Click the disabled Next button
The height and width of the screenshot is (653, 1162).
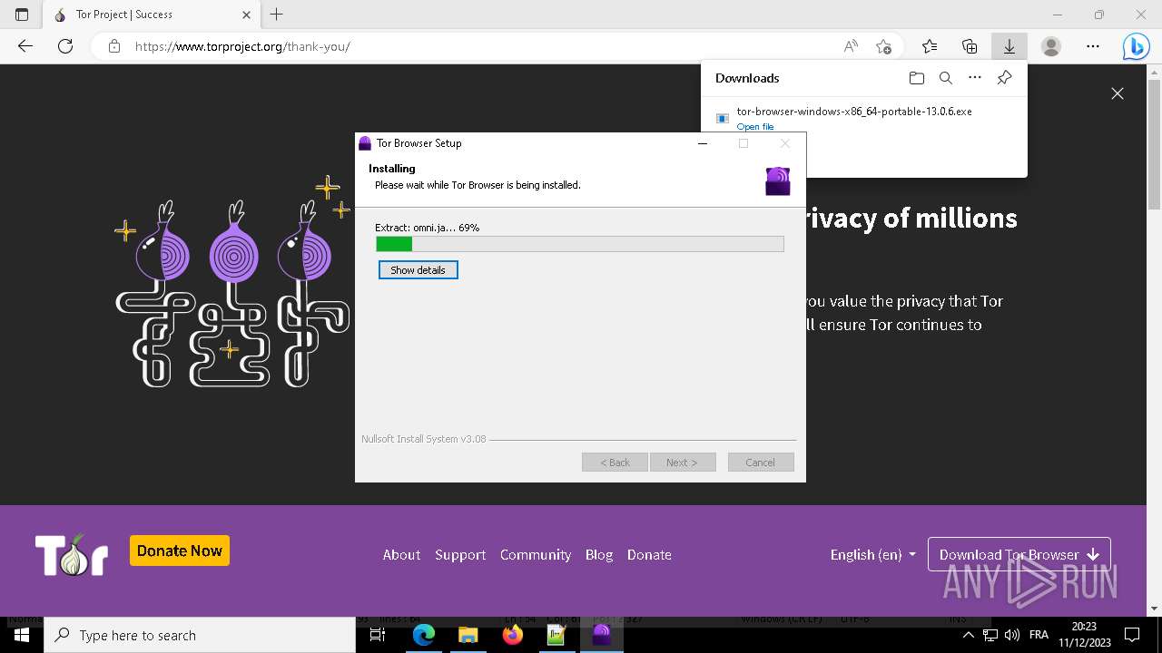[682, 463]
